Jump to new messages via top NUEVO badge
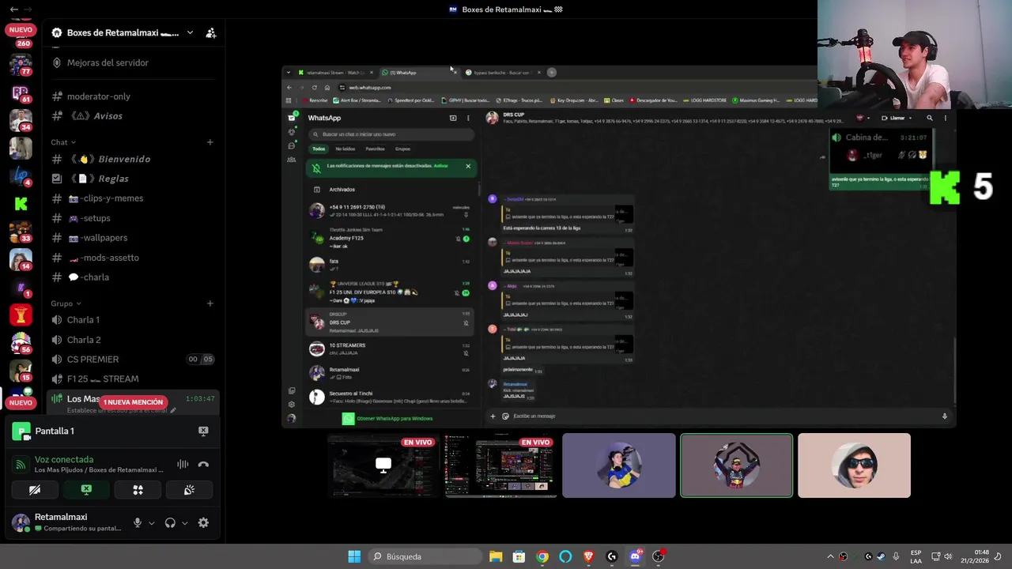Screen dimensions: 1012x569 [21, 30]
